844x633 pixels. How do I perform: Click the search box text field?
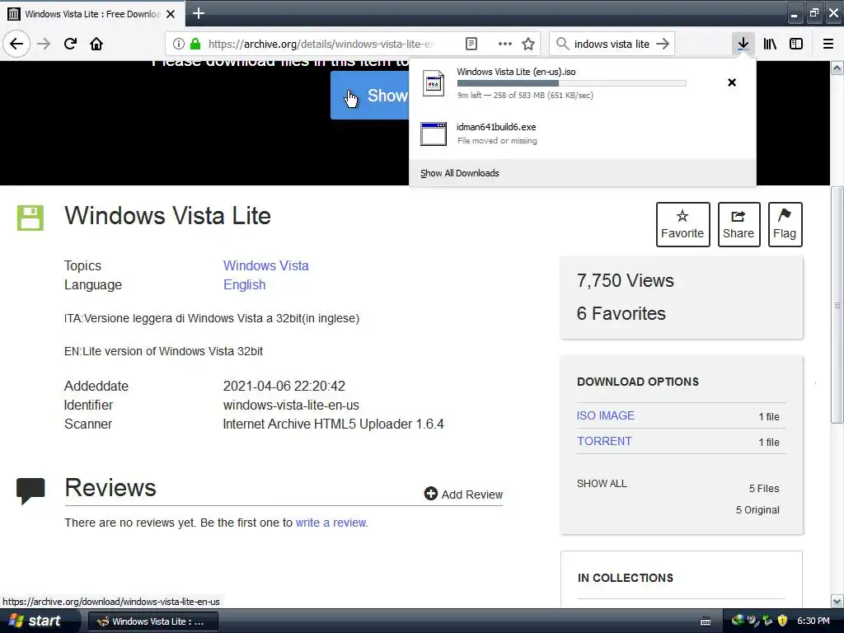coord(612,44)
